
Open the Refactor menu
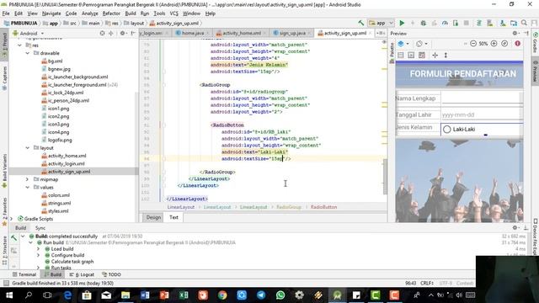(x=111, y=13)
